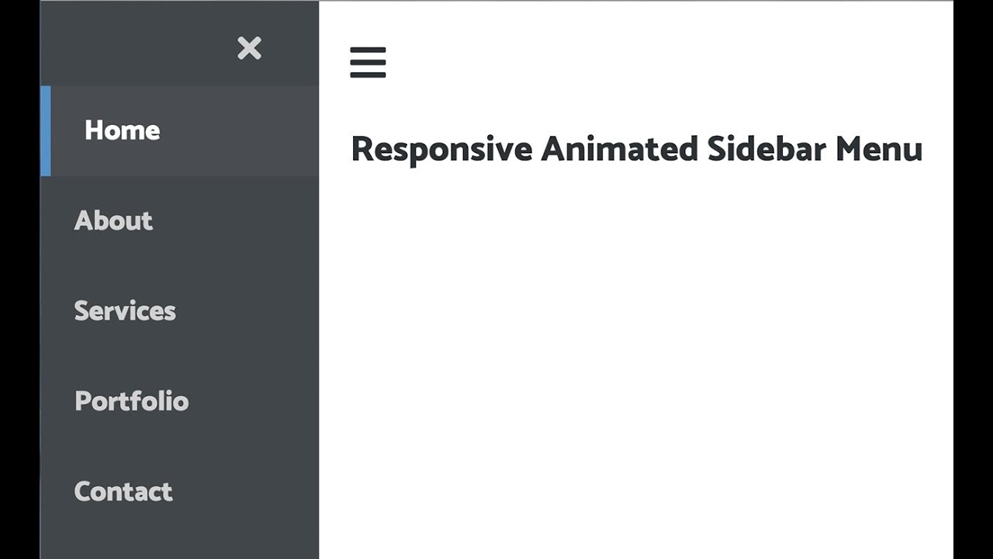Close the sidebar with the X icon
The width and height of the screenshot is (993, 559).
tap(249, 48)
